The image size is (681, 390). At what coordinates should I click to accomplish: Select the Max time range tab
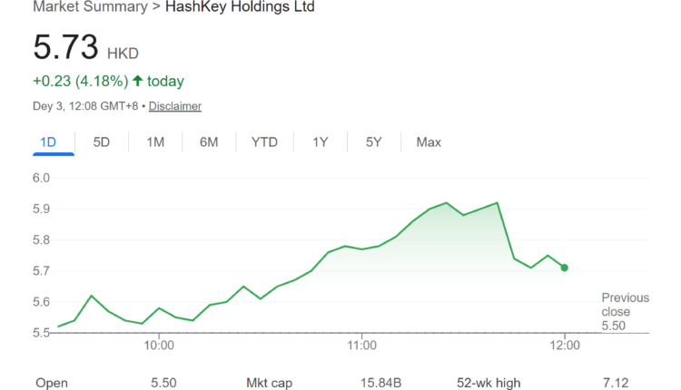tap(429, 142)
